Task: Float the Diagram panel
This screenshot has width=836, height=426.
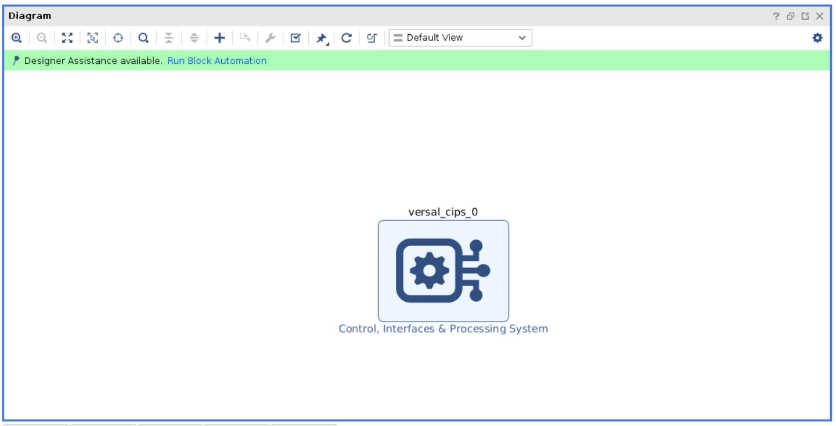Action: 791,16
